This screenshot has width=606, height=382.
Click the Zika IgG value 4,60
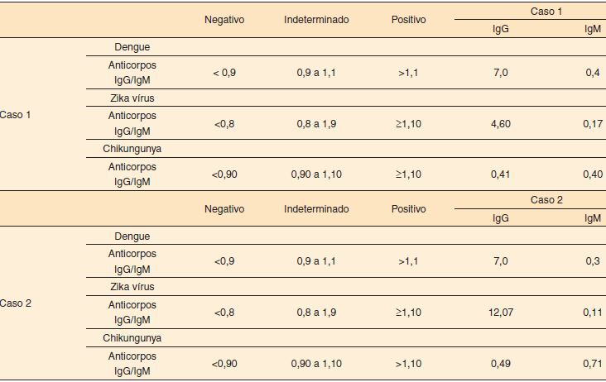[x=501, y=124]
